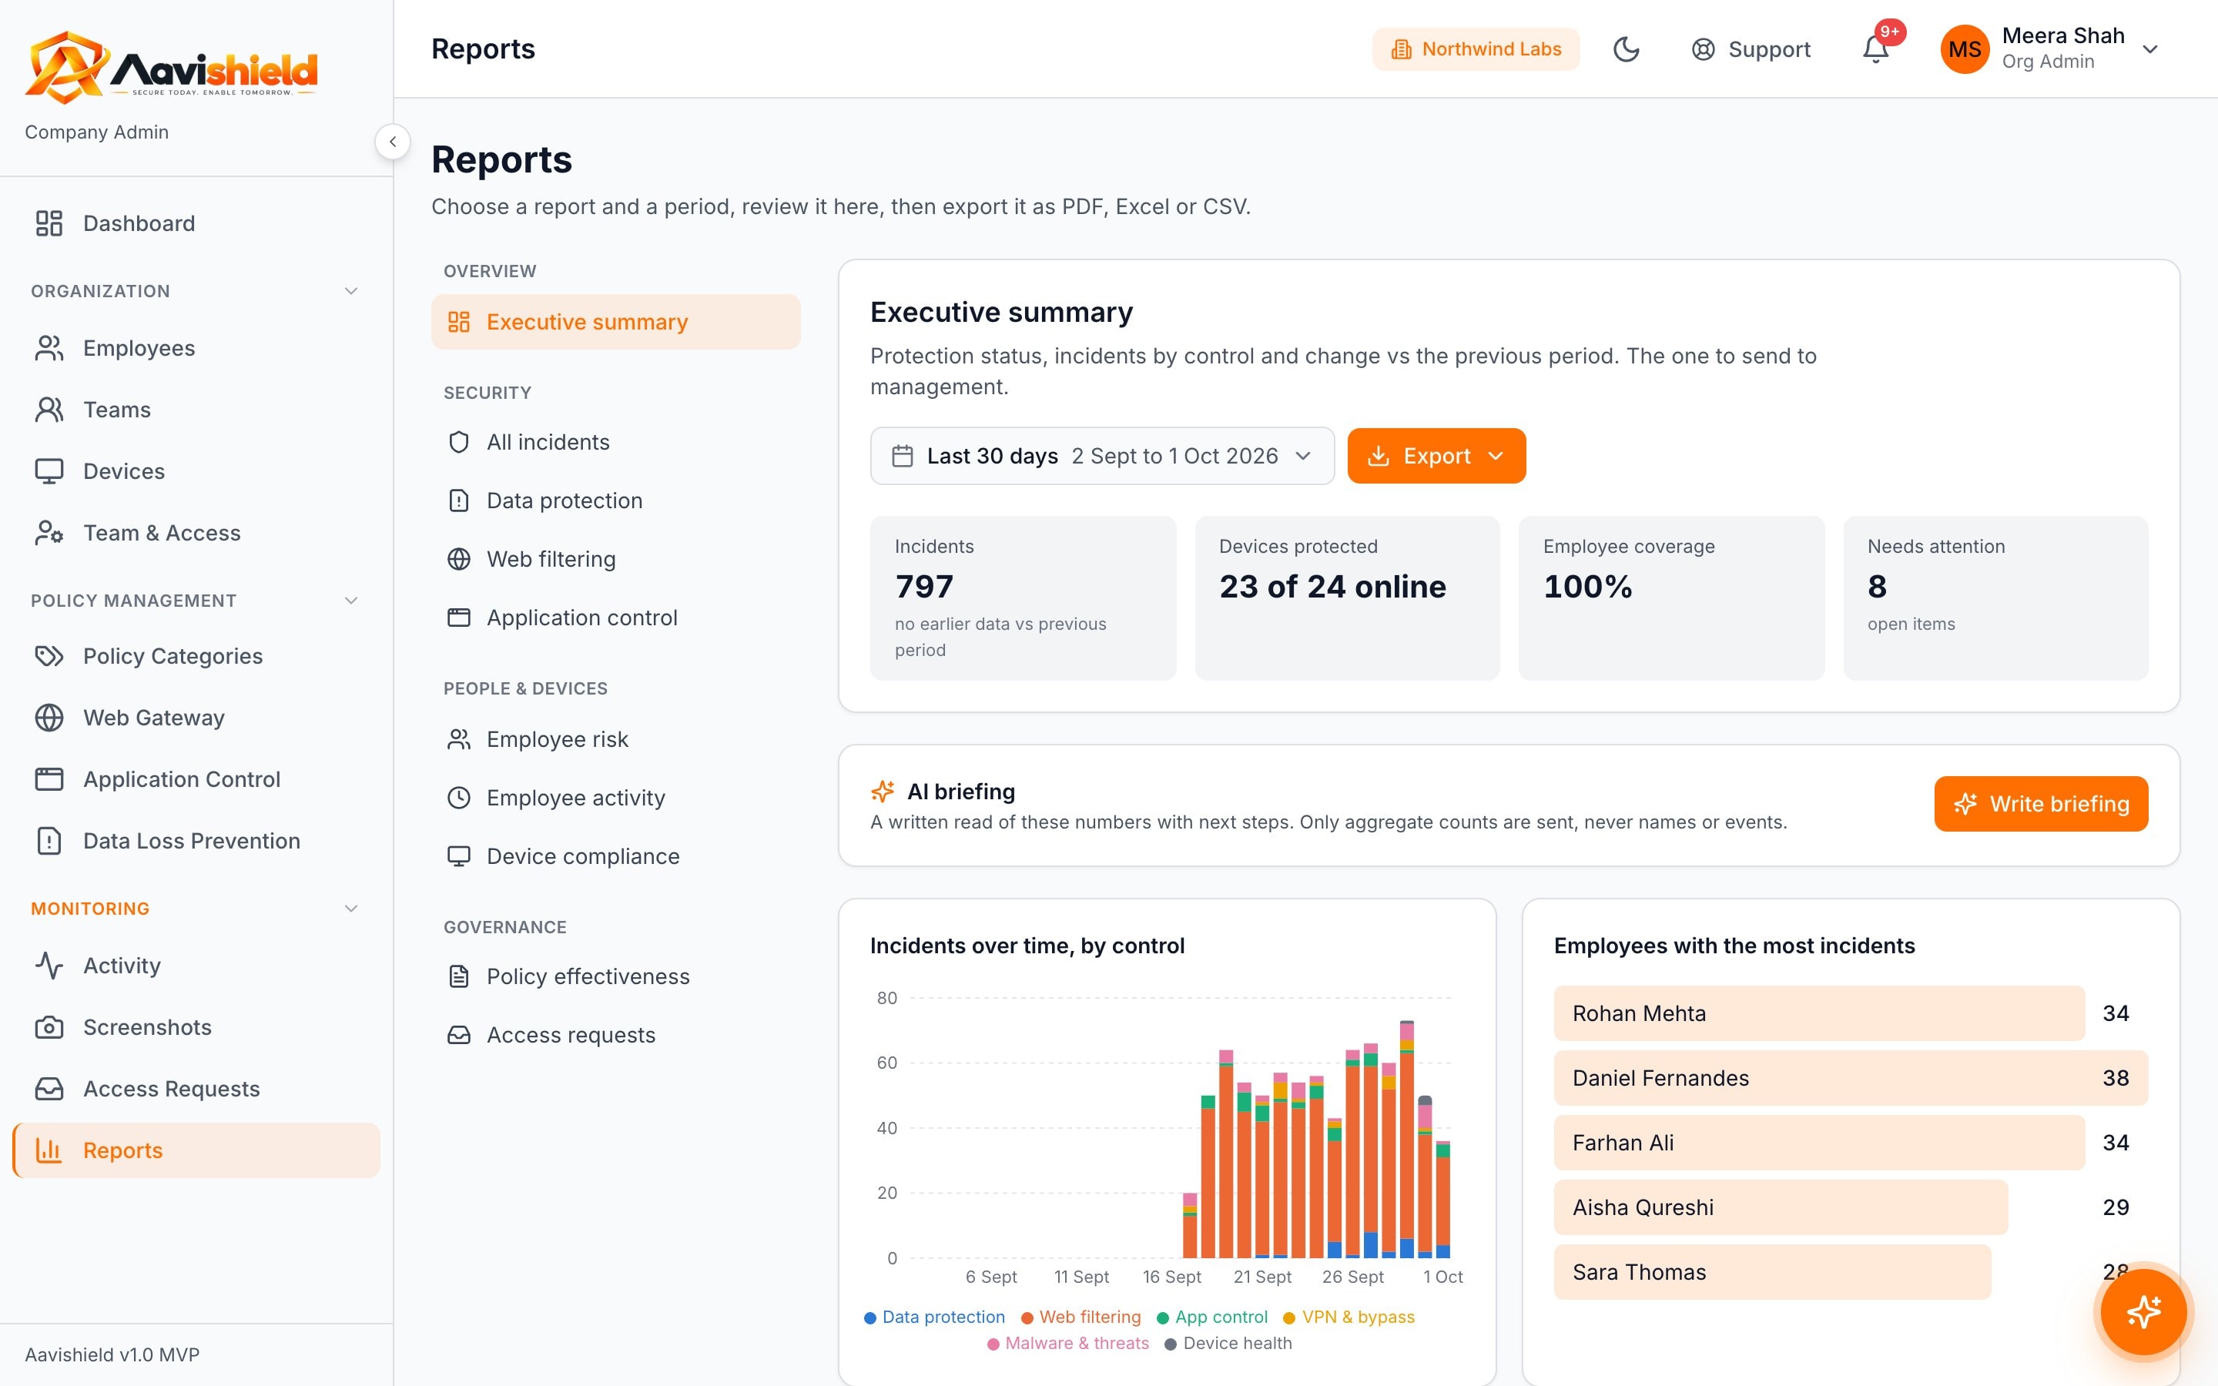
Task: Open Reports in the Monitoring sidebar
Action: pos(196,1150)
